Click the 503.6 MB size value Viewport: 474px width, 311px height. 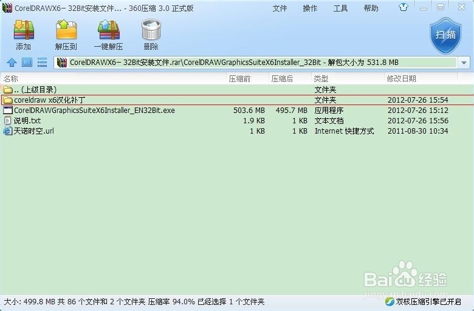click(249, 111)
